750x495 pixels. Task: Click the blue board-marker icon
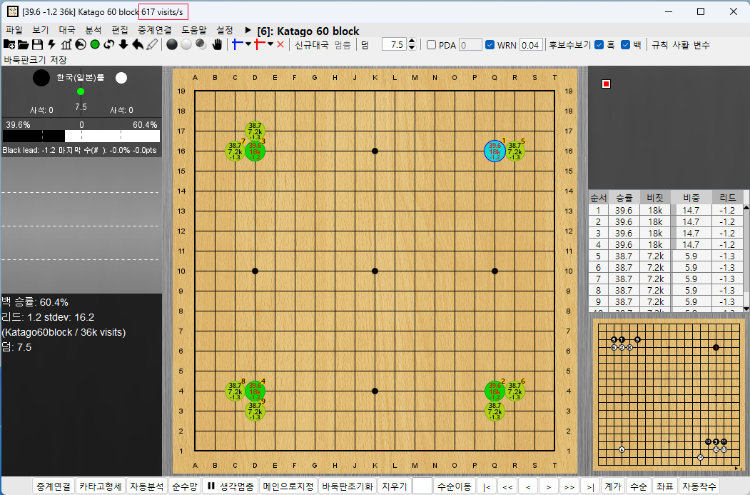(x=237, y=45)
